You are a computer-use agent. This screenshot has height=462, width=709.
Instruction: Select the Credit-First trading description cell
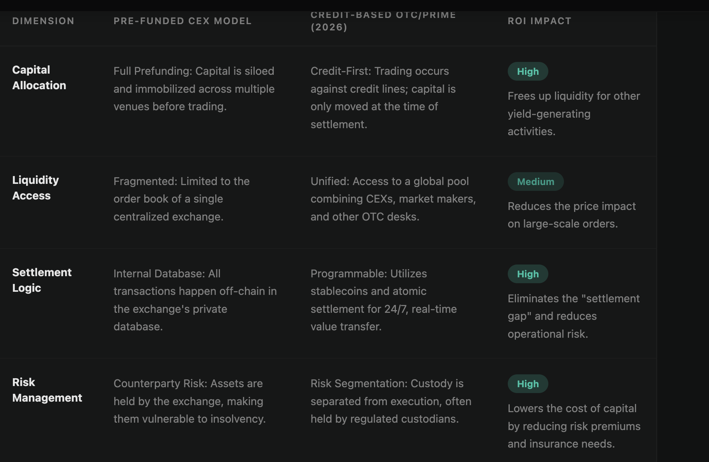[383, 98]
